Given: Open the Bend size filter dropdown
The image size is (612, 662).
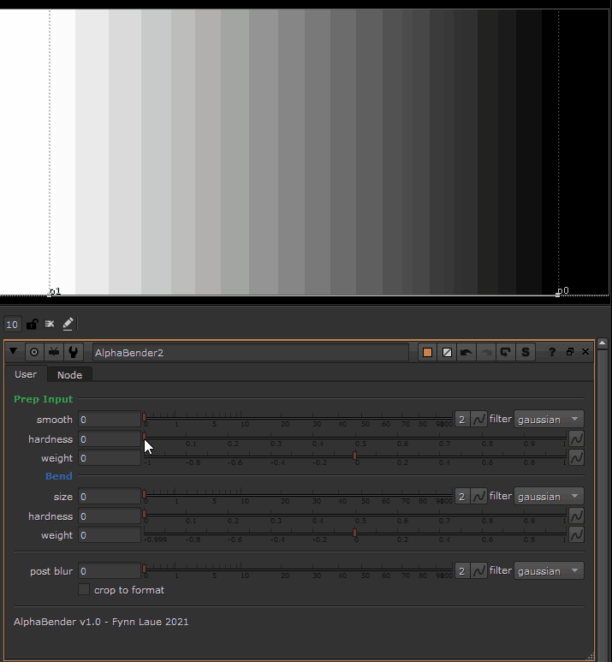Looking at the screenshot, I should click(549, 496).
